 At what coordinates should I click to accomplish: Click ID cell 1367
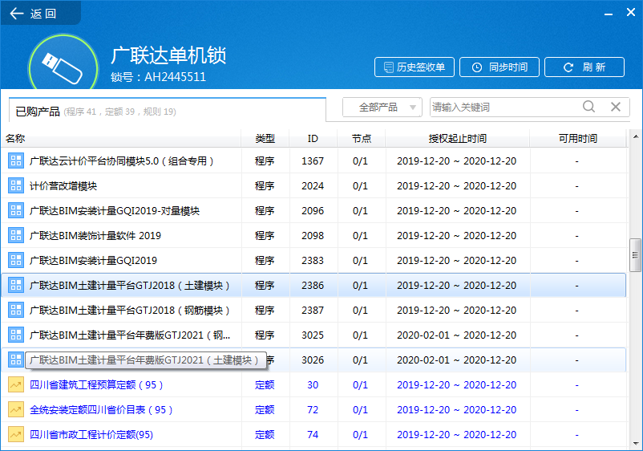[313, 160]
